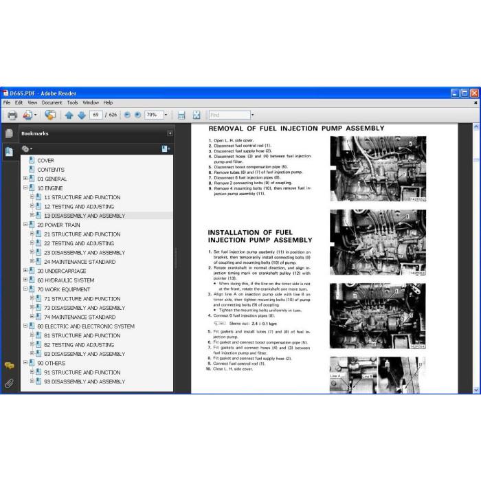The image size is (481, 481).
Task: Click the COVER bookmark icon
Action: [x=32, y=160]
